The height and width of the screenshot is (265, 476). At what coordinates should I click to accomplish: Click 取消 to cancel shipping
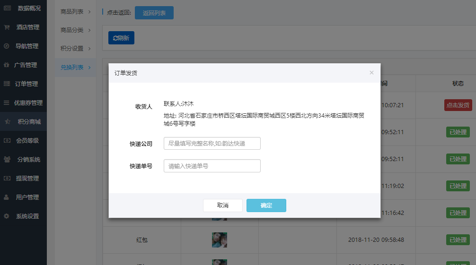tap(222, 205)
